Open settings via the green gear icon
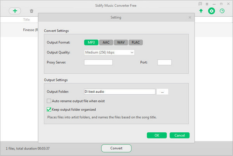233x156 pixels. [x=212, y=11]
